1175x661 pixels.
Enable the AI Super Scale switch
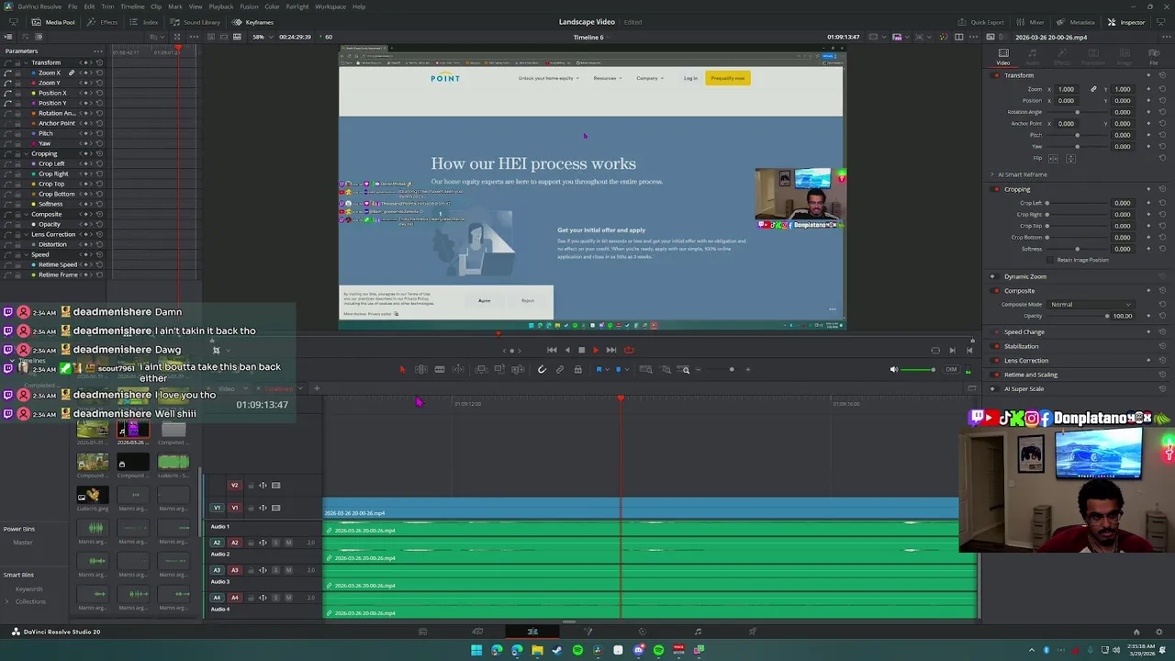pyautogui.click(x=992, y=389)
